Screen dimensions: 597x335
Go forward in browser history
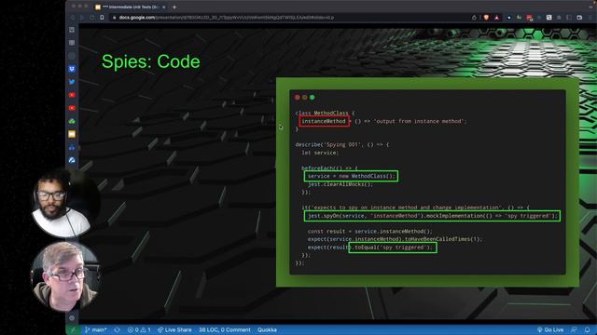(82, 18)
